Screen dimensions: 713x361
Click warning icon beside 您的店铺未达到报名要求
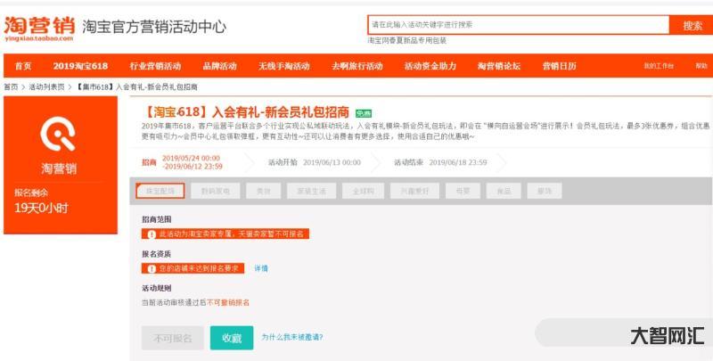pos(152,267)
